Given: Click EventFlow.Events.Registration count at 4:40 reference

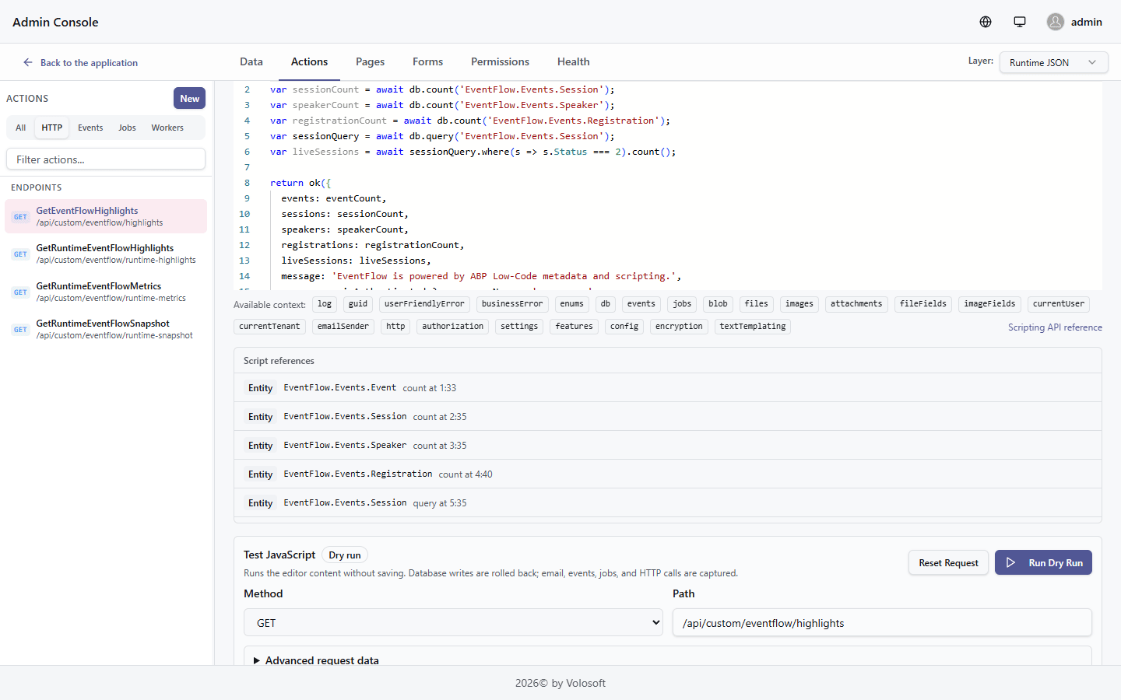Looking at the screenshot, I should click(x=667, y=474).
